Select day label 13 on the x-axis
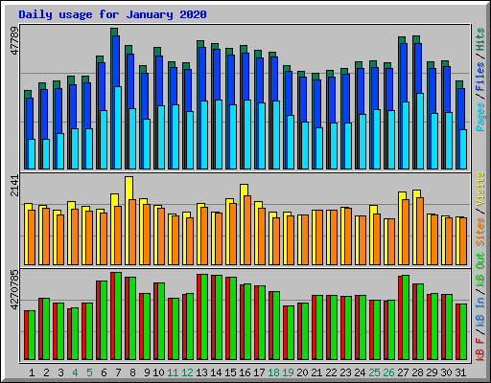The image size is (491, 383). point(201,372)
